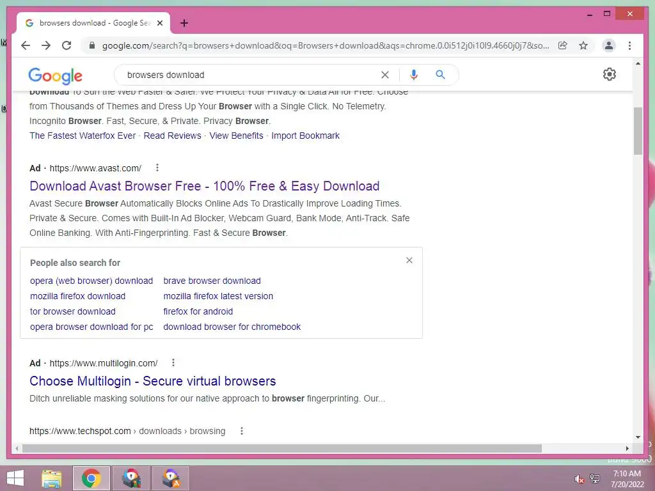
Task: View site info via the padlock icon
Action: pos(92,45)
